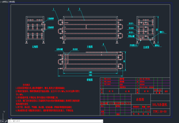The image size is (179, 123).
Task: Select balloon number 3 above main view
Action: (79, 9)
